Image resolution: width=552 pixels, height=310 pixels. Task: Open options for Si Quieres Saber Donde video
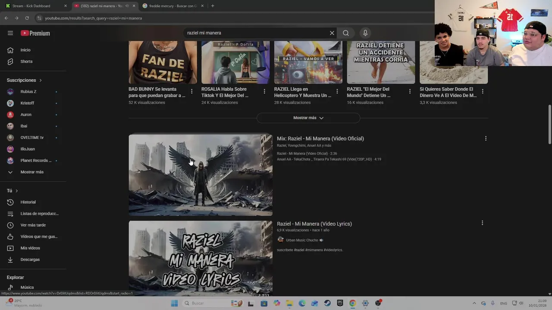coord(483,91)
